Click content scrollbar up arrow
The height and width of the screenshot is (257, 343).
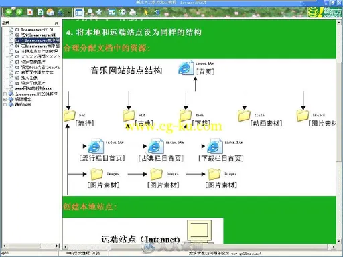coord(339,23)
